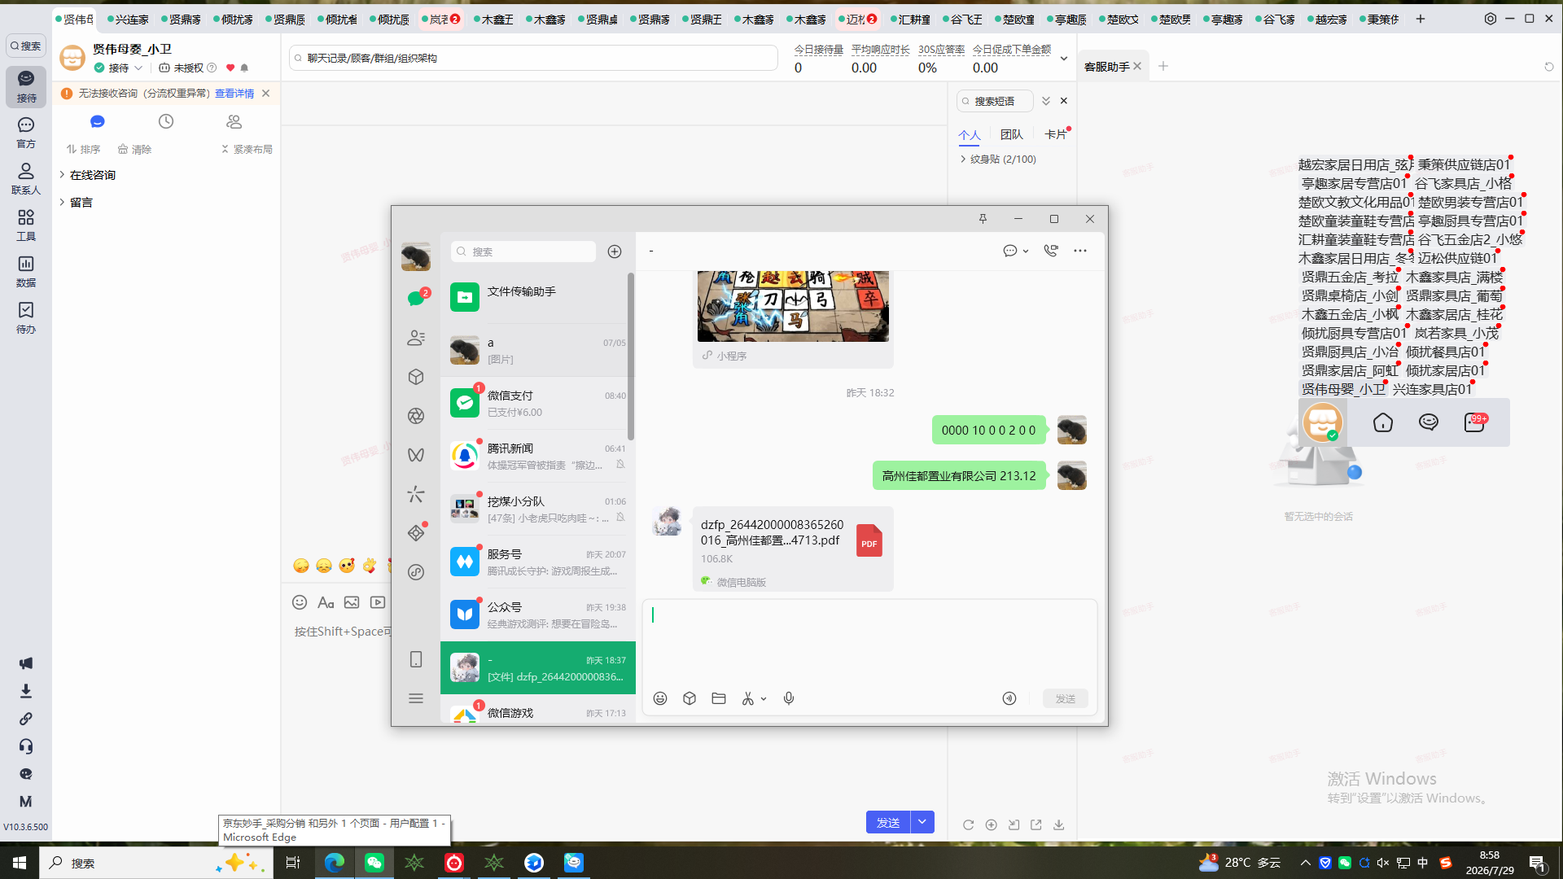Switch to the 卡片 tab

[x=1056, y=134]
